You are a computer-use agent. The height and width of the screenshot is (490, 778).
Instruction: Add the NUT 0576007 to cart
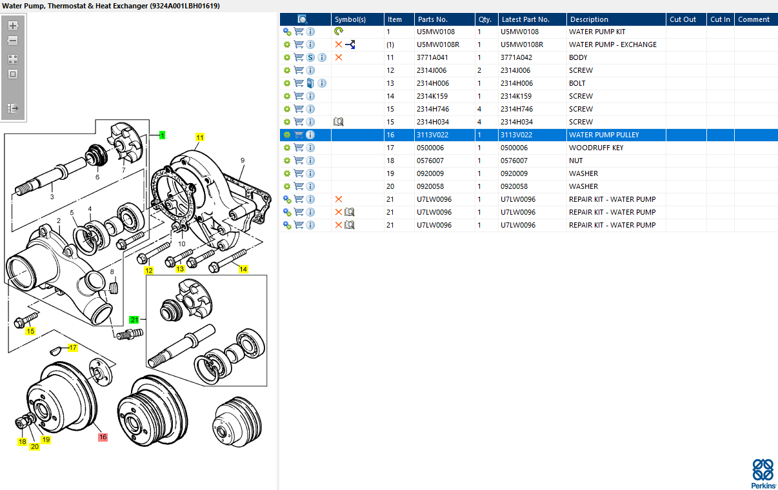[x=299, y=161]
